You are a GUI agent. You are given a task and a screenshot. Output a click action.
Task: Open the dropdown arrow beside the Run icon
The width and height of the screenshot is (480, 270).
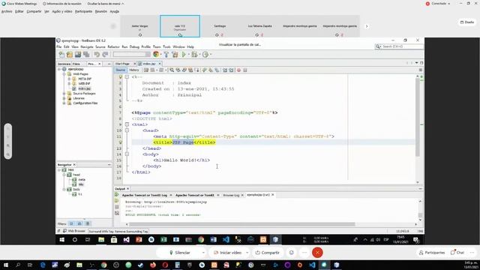(x=188, y=55)
